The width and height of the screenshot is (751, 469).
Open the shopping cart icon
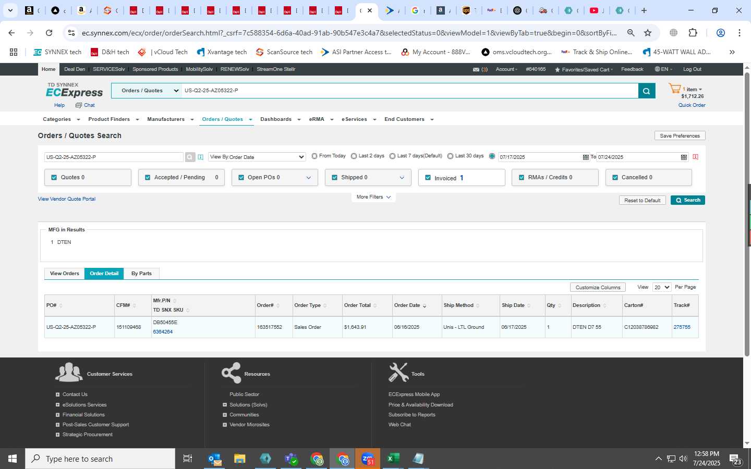[674, 89]
